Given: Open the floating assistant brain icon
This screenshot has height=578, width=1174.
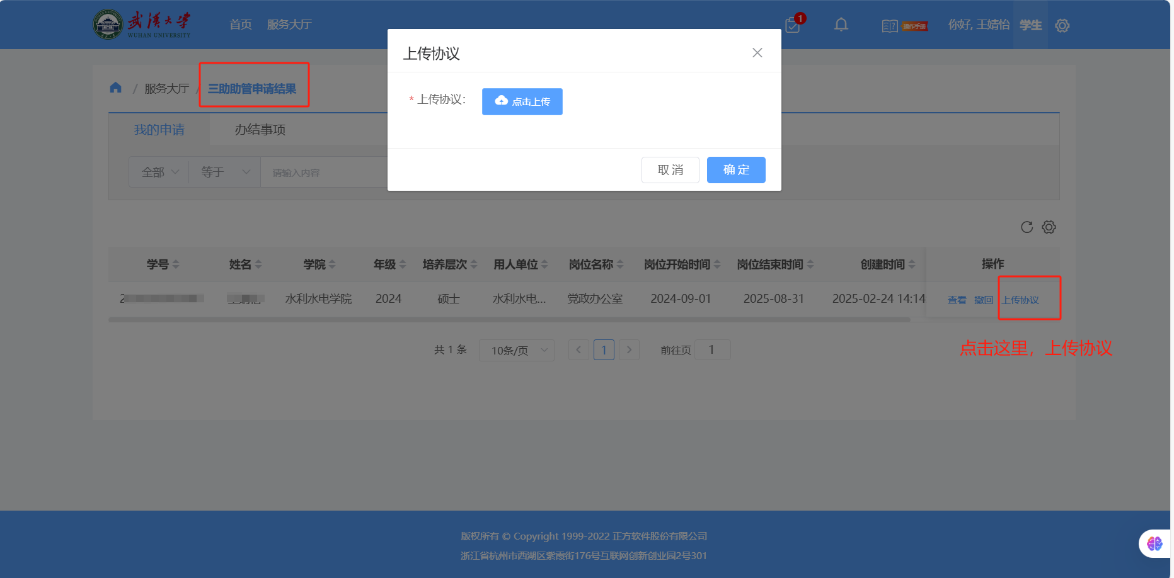Looking at the screenshot, I should pyautogui.click(x=1154, y=543).
